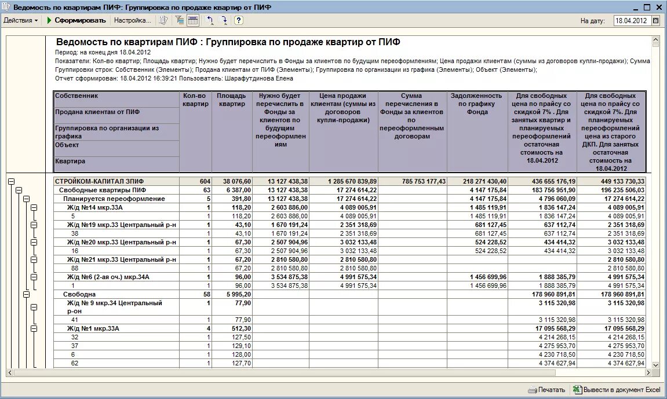Open the Действия dropdown menu
667x399 pixels.
coord(20,20)
